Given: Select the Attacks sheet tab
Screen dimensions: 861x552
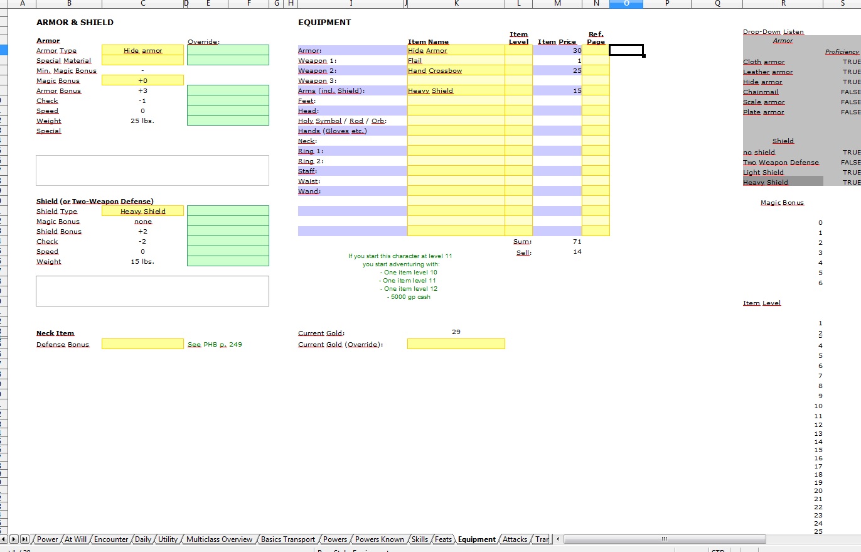Looking at the screenshot, I should pos(515,539).
